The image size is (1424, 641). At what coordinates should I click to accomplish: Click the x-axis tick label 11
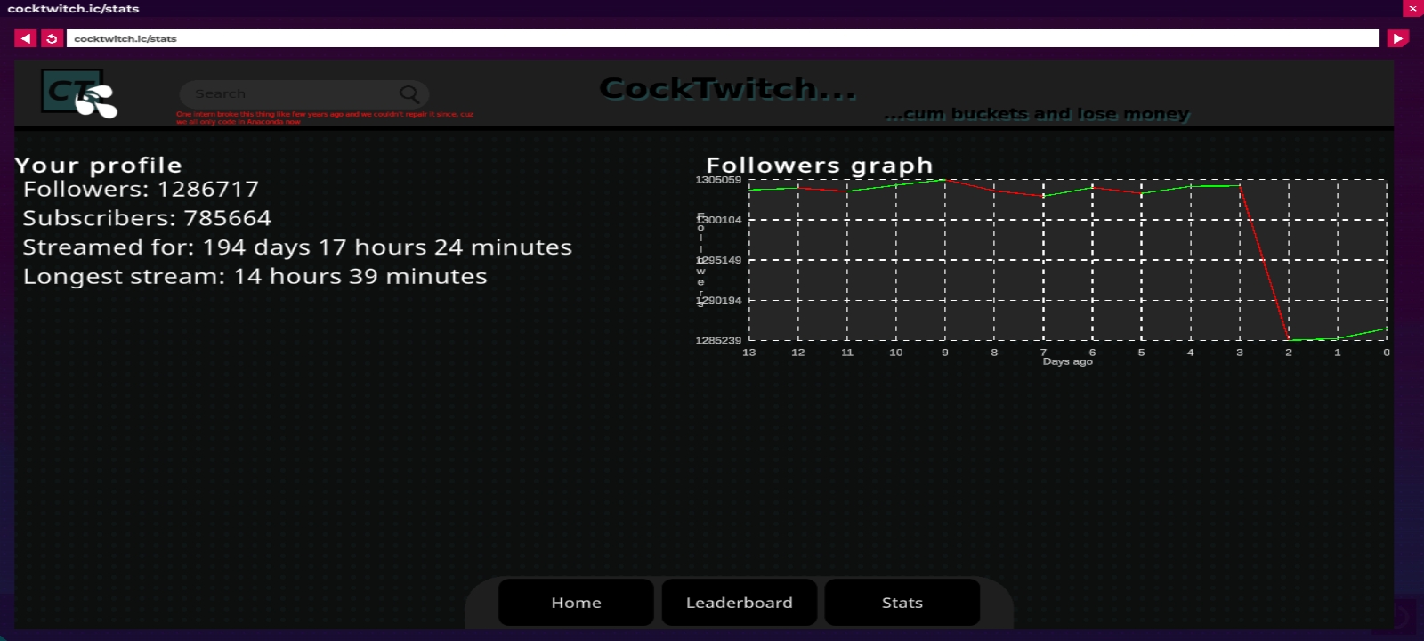click(847, 353)
